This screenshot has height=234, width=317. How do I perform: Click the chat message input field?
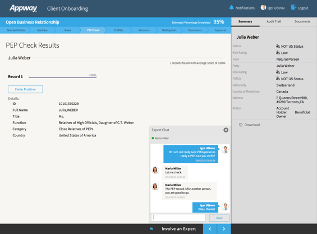pos(178,218)
